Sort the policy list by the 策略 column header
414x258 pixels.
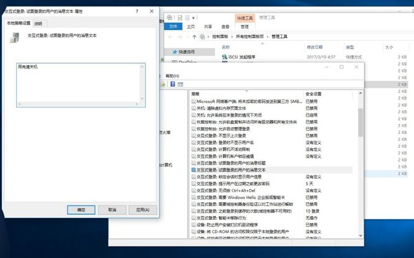pyautogui.click(x=244, y=93)
